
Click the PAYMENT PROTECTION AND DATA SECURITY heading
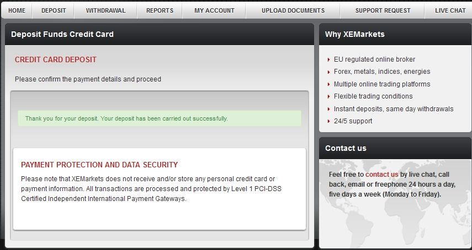(x=99, y=165)
